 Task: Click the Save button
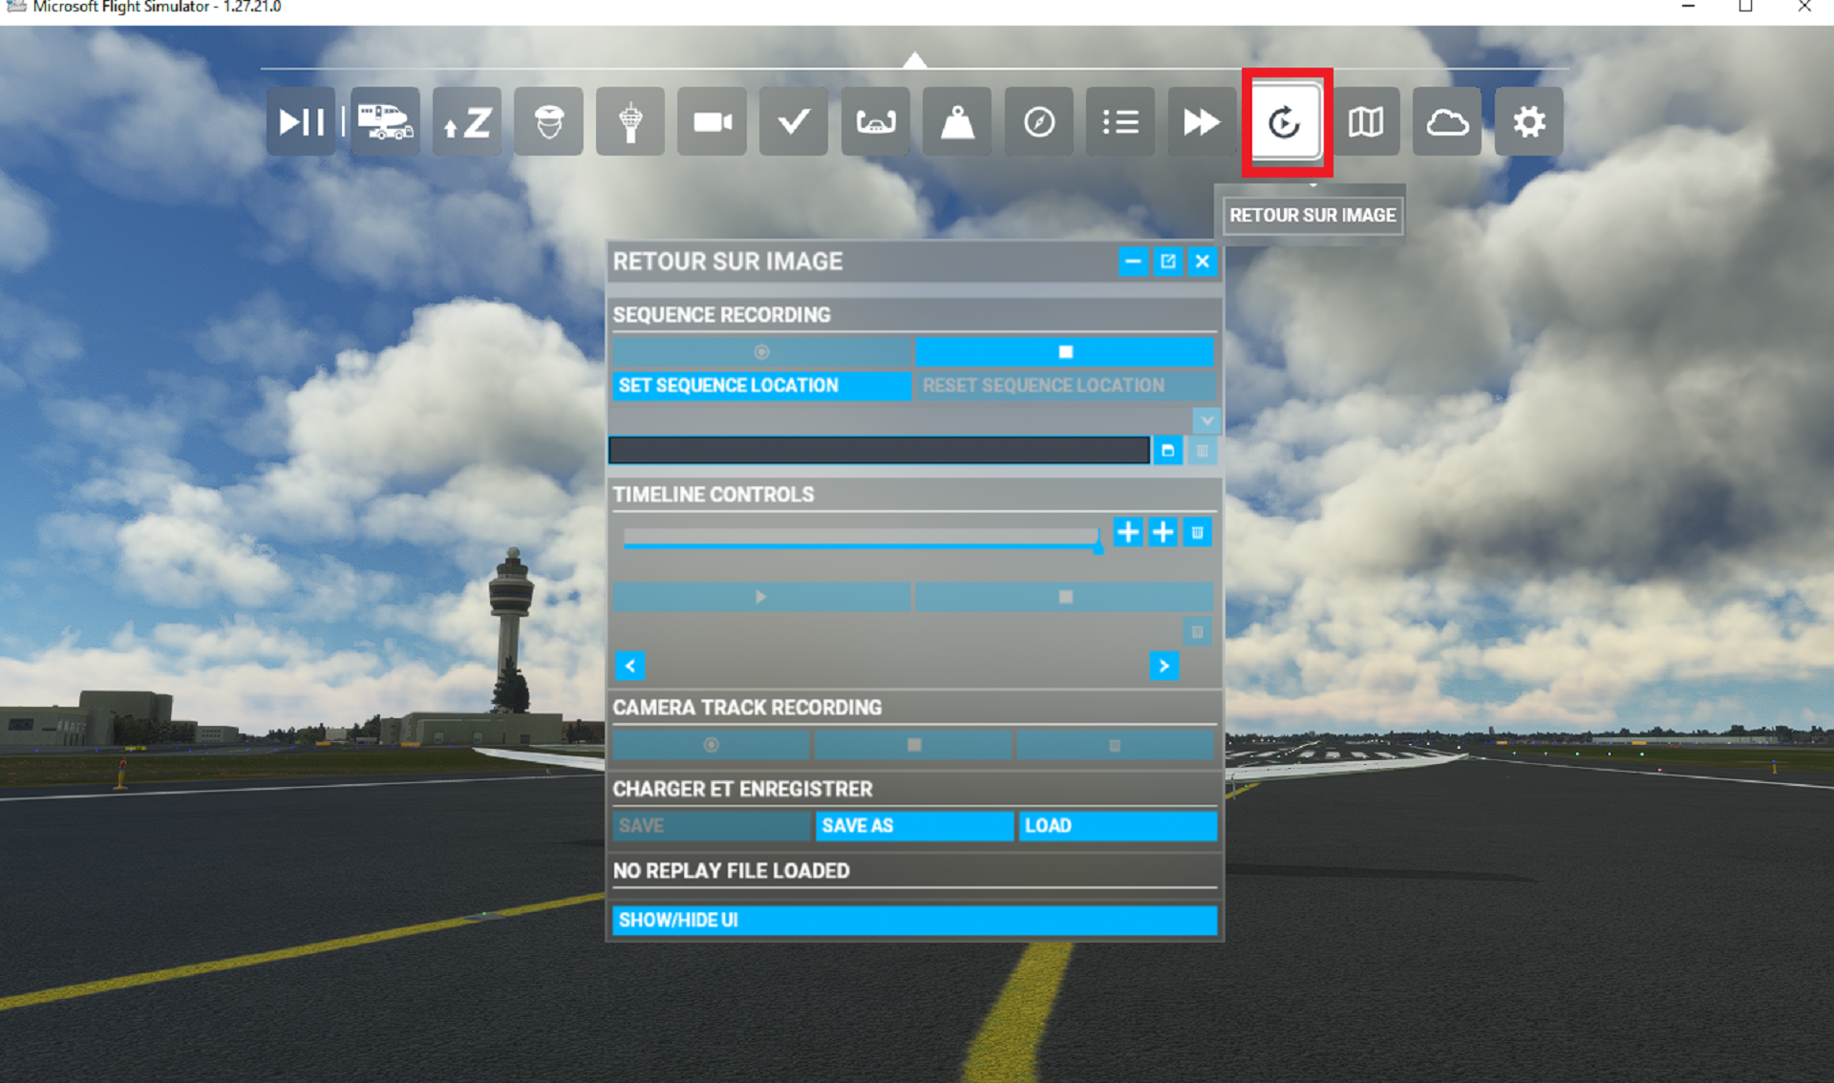(712, 825)
